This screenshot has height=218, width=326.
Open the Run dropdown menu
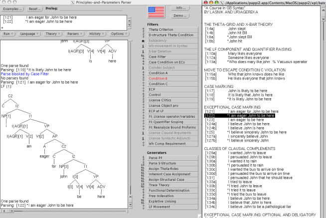8,34
